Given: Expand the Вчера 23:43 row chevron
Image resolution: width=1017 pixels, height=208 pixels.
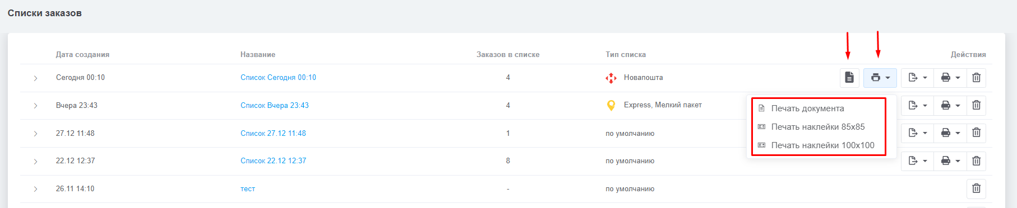Looking at the screenshot, I should (35, 106).
